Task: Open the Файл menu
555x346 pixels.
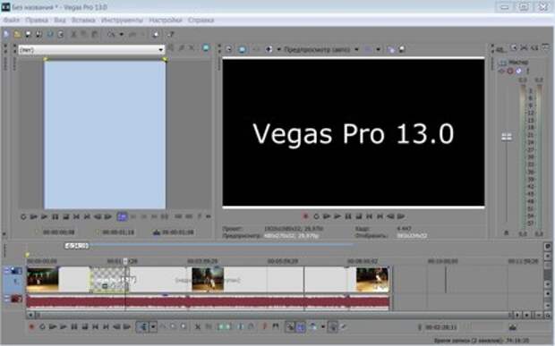Action: coord(12,21)
